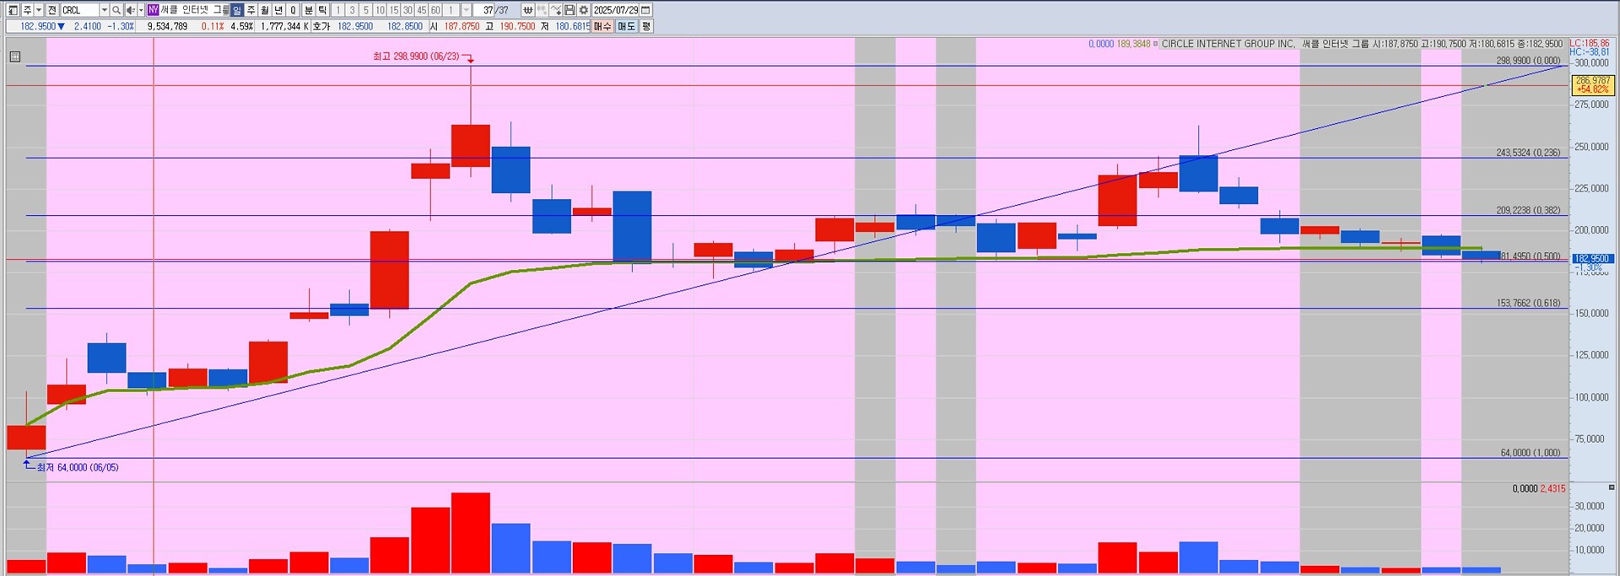Click the top-left window layout icon
This screenshot has height=576, width=1620.
13,10
